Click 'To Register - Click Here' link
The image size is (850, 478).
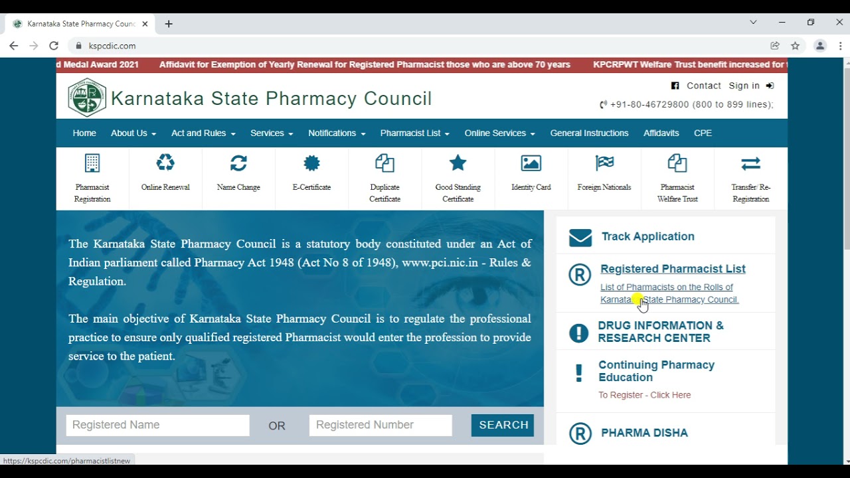click(645, 395)
